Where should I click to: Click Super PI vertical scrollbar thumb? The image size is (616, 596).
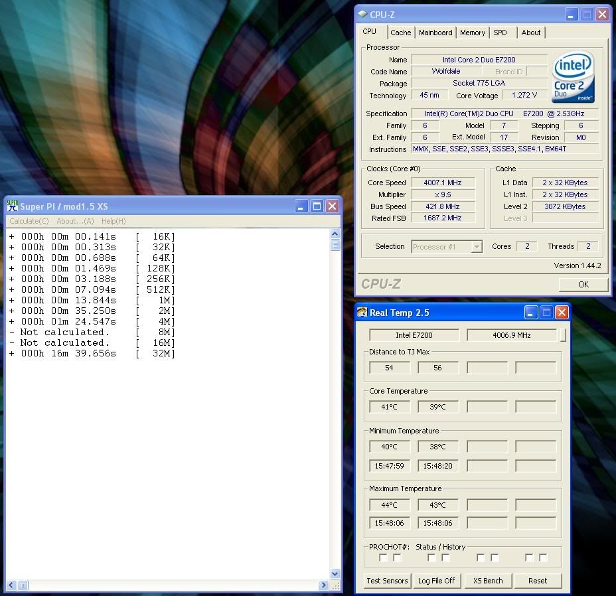tap(335, 245)
